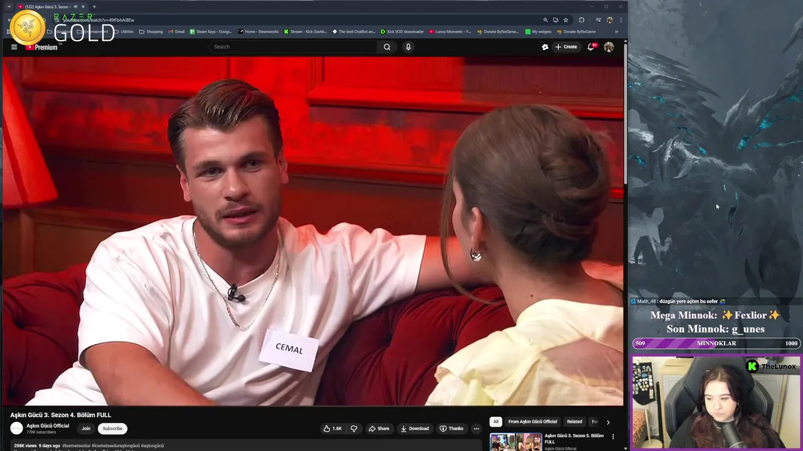Like the video showing 1.6K likes
Viewport: 803px width, 451px height.
[x=332, y=428]
